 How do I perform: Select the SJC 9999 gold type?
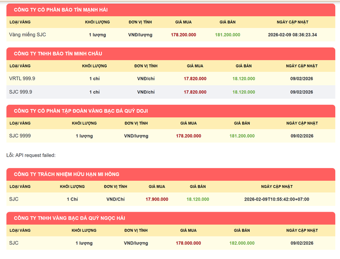click(x=20, y=136)
